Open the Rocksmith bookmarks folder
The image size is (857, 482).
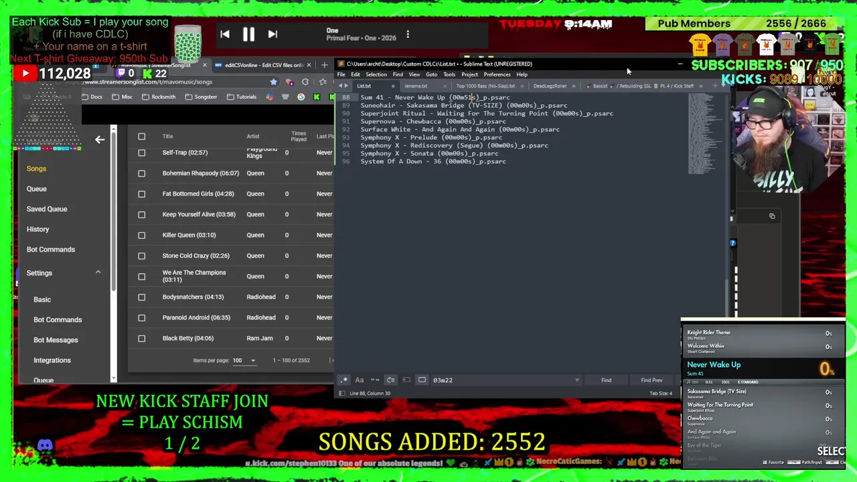(x=159, y=97)
